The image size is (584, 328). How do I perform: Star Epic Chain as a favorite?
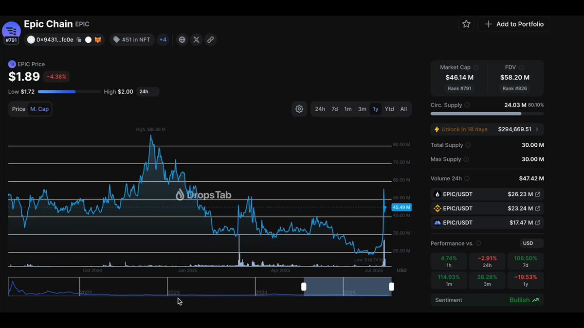pyautogui.click(x=466, y=24)
